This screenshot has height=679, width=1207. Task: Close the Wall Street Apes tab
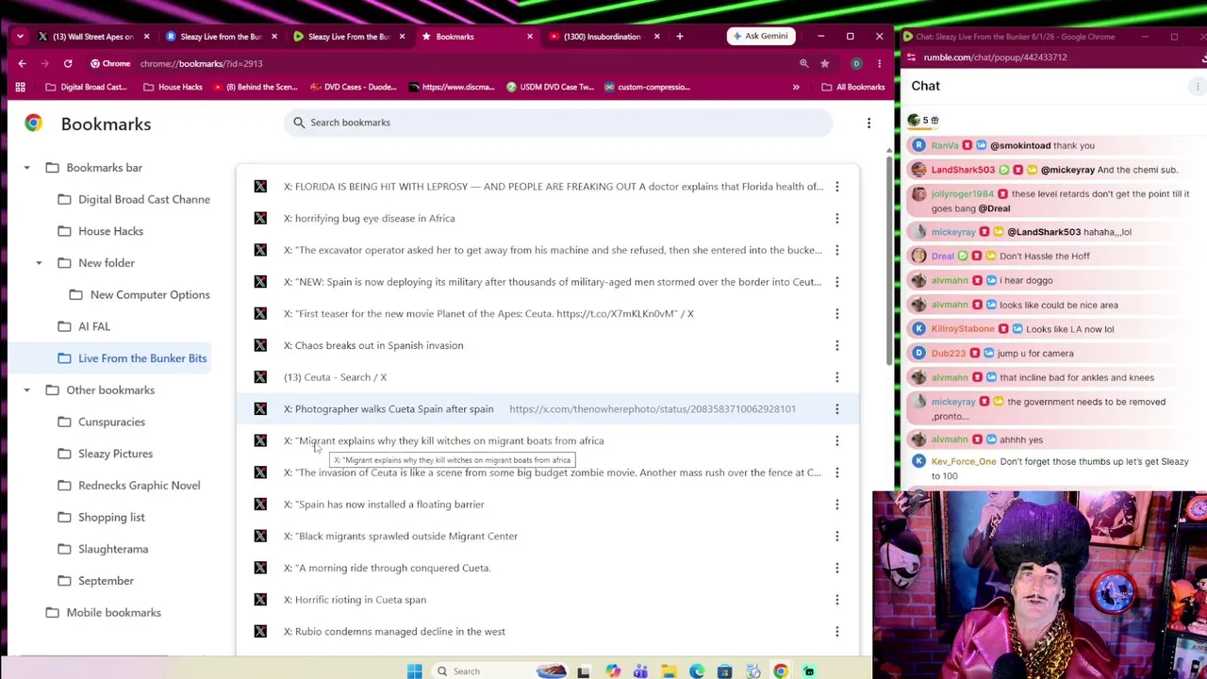146,37
